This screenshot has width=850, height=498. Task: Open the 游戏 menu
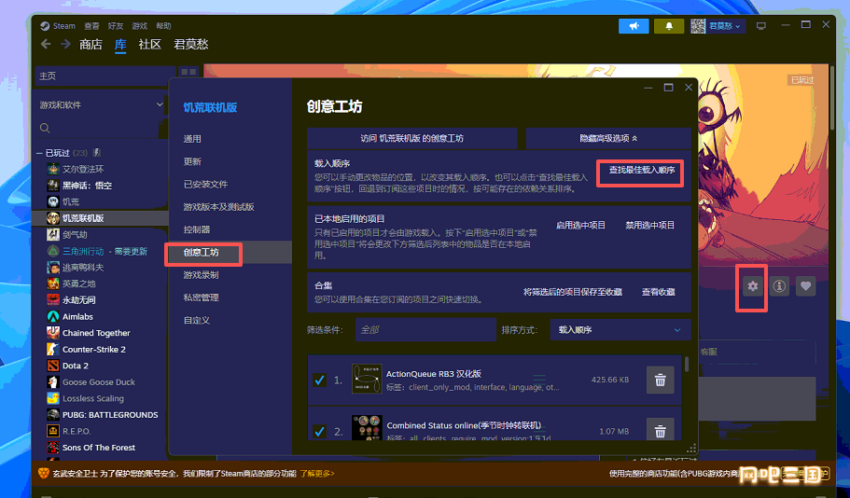pos(139,26)
